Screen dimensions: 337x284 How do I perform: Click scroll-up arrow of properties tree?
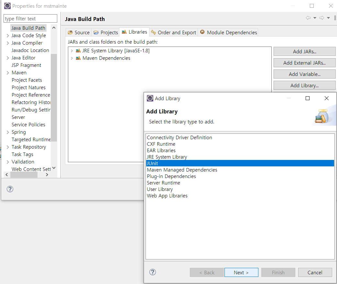[x=54, y=28]
